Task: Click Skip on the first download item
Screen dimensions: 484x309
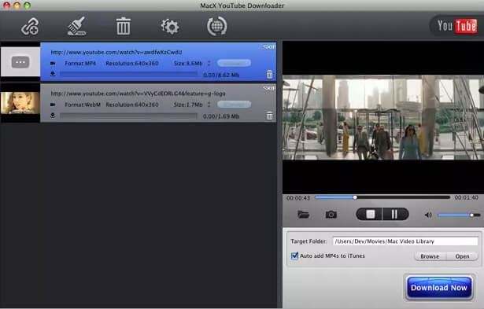Action: (x=269, y=47)
